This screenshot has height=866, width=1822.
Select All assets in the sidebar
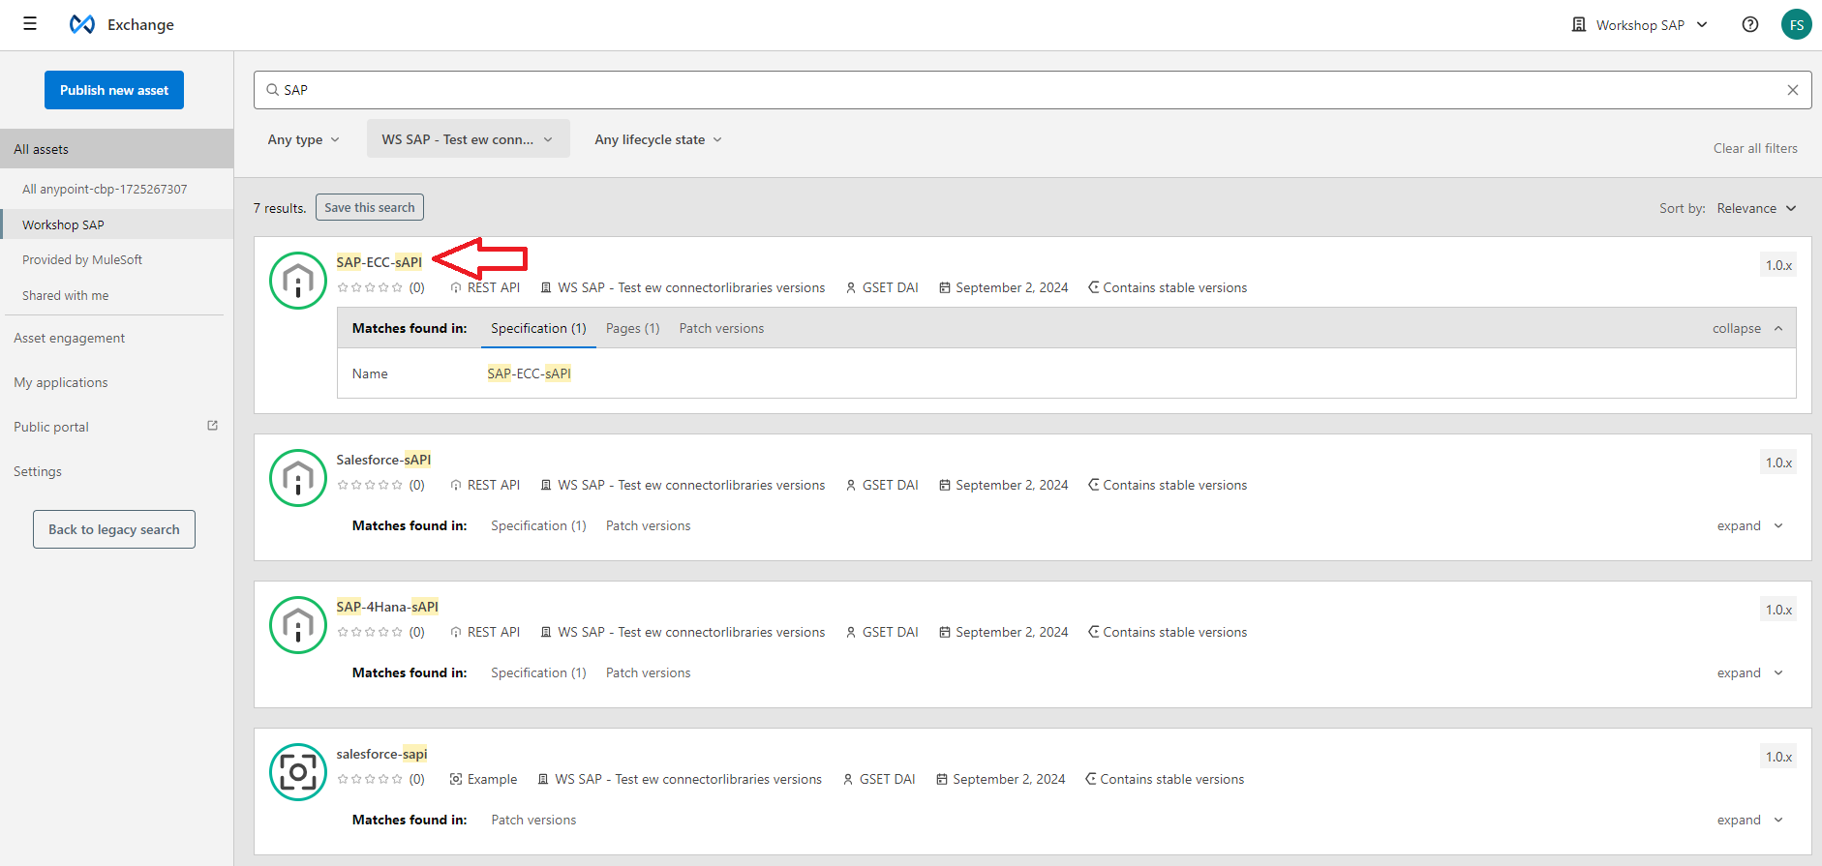[116, 149]
